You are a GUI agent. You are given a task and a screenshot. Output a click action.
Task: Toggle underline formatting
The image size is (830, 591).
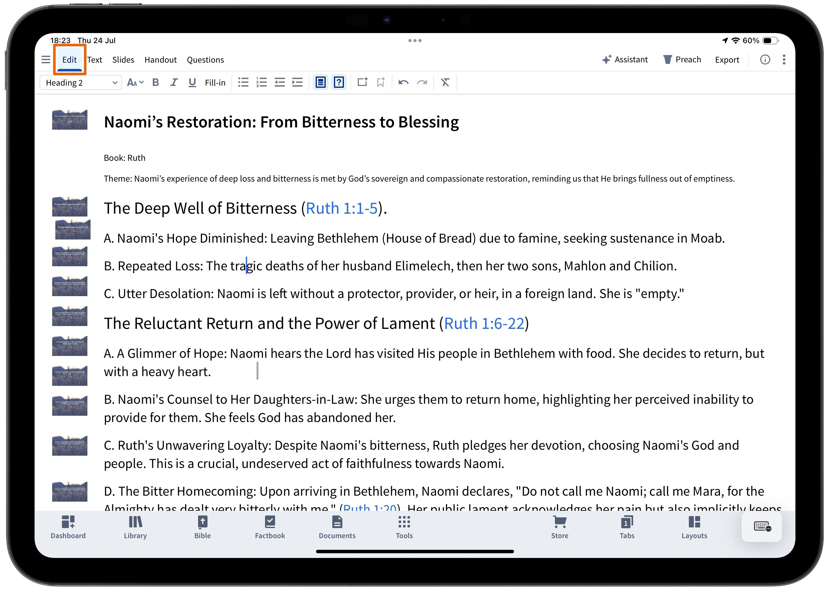(192, 83)
